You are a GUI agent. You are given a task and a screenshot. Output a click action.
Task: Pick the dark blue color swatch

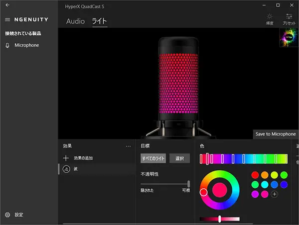[284, 185]
